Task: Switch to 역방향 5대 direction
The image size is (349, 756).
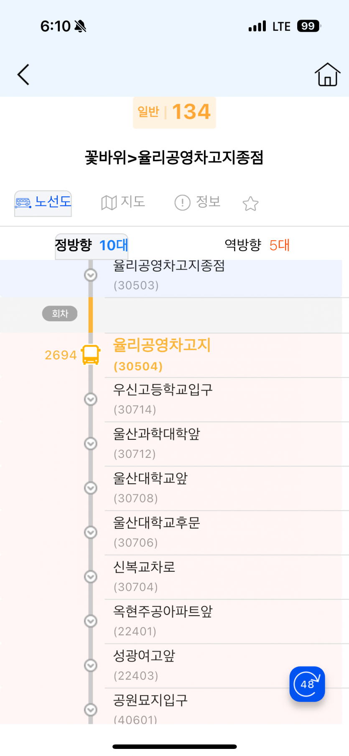Action: [257, 245]
